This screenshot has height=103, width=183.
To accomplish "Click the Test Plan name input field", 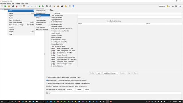I will [118, 13].
